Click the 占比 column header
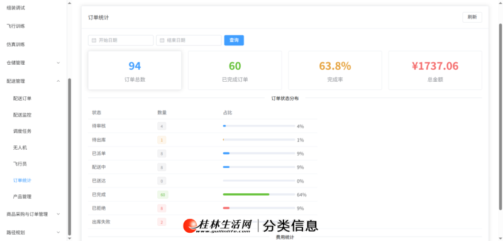The width and height of the screenshot is (503, 241). click(x=228, y=113)
